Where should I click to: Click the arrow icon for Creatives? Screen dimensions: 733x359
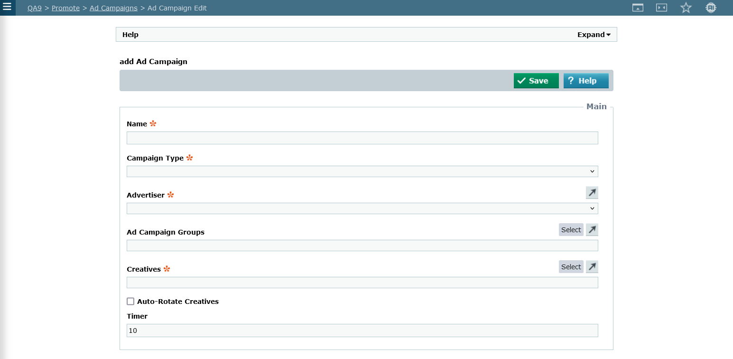(x=592, y=267)
